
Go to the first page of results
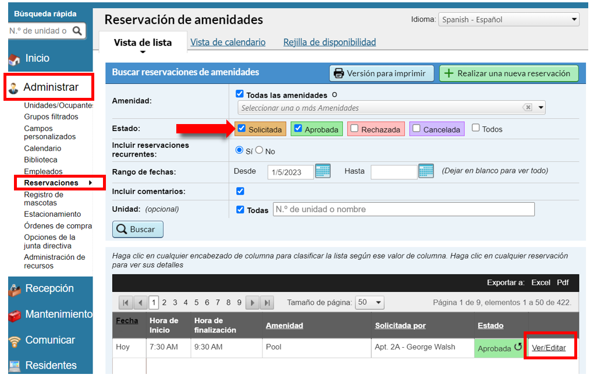point(126,302)
